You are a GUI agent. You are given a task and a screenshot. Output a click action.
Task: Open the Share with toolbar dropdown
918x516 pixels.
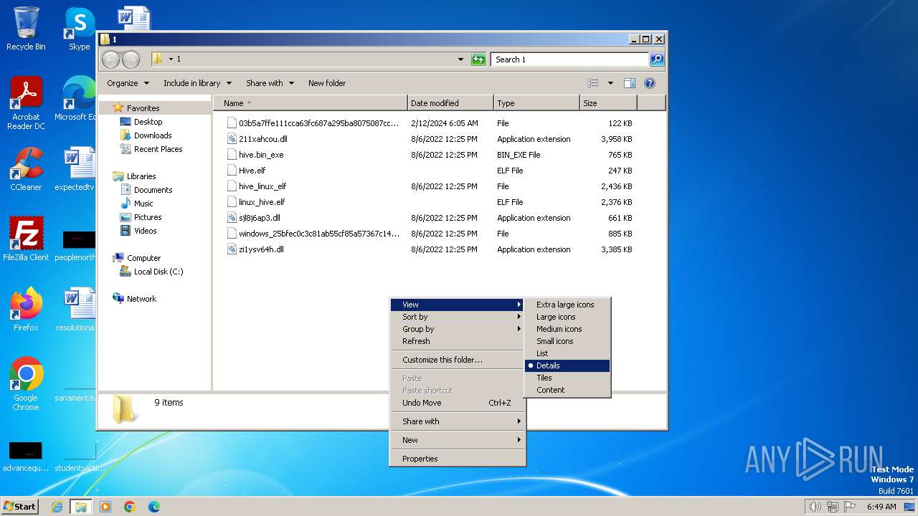pos(270,83)
